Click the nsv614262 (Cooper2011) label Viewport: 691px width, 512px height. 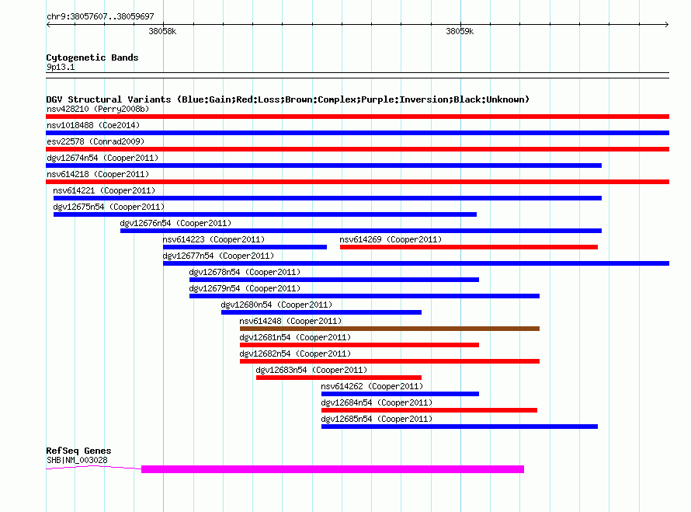[x=372, y=386]
